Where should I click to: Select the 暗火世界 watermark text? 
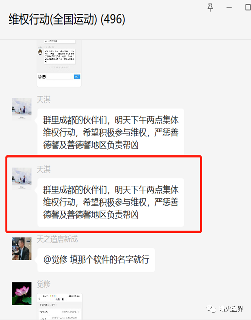(231, 309)
